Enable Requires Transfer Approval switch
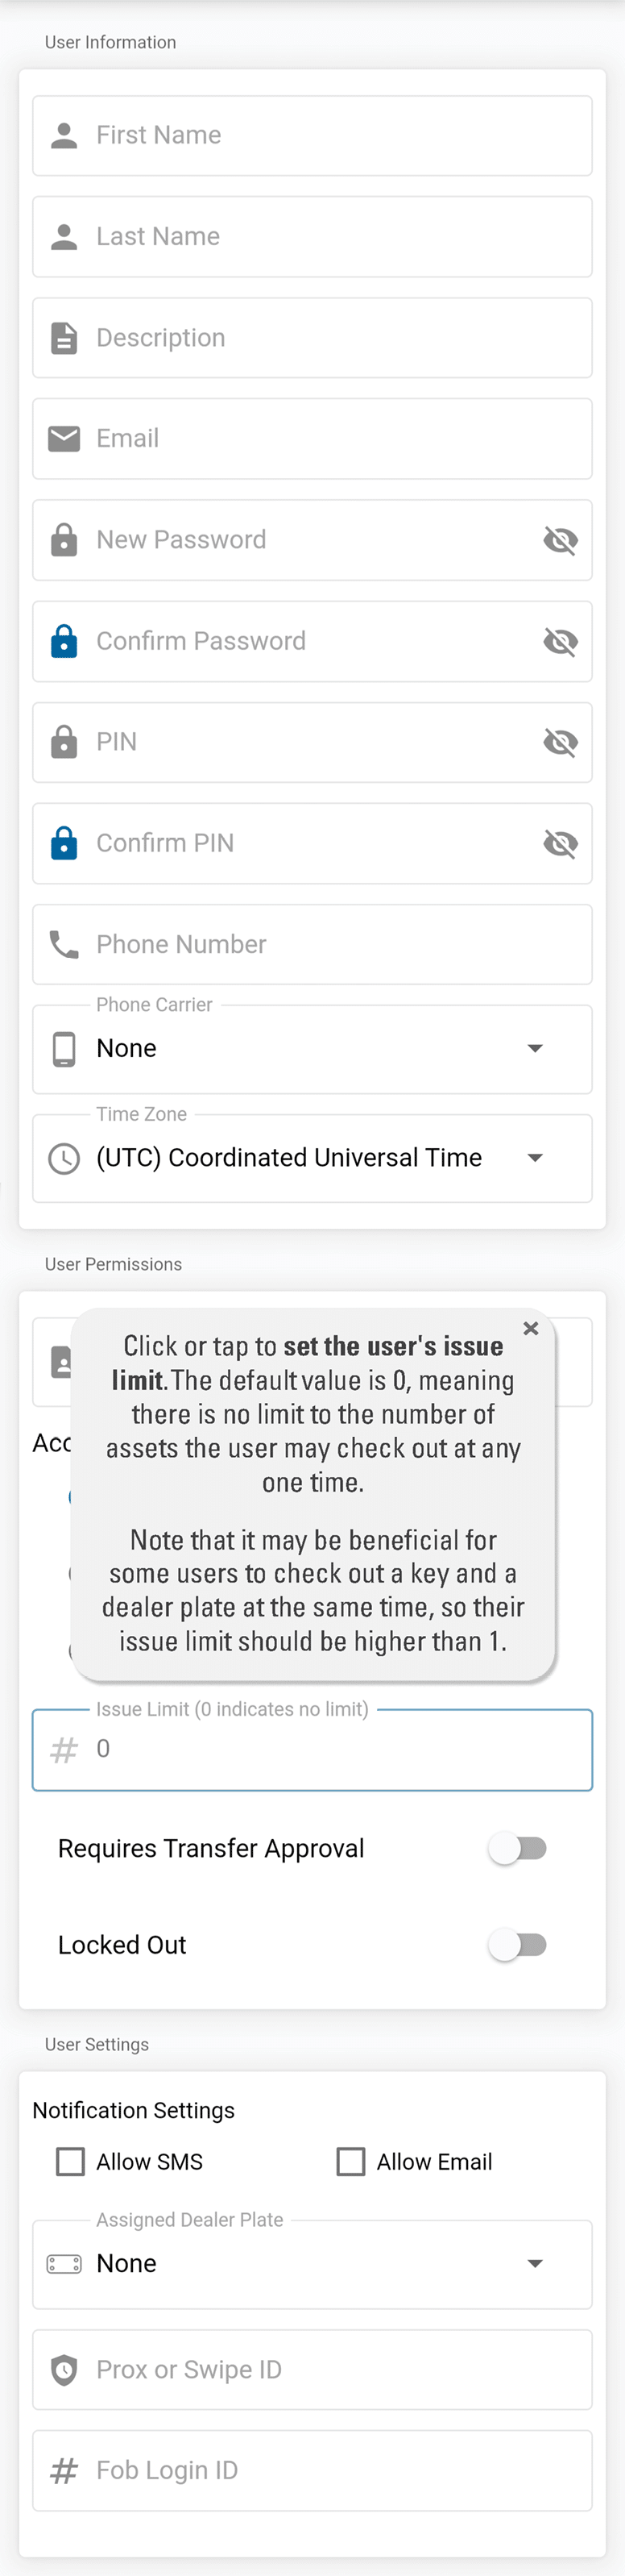The height and width of the screenshot is (2576, 625). 517,1848
